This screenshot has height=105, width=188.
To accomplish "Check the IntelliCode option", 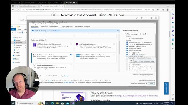I will click(x=127, y=63).
